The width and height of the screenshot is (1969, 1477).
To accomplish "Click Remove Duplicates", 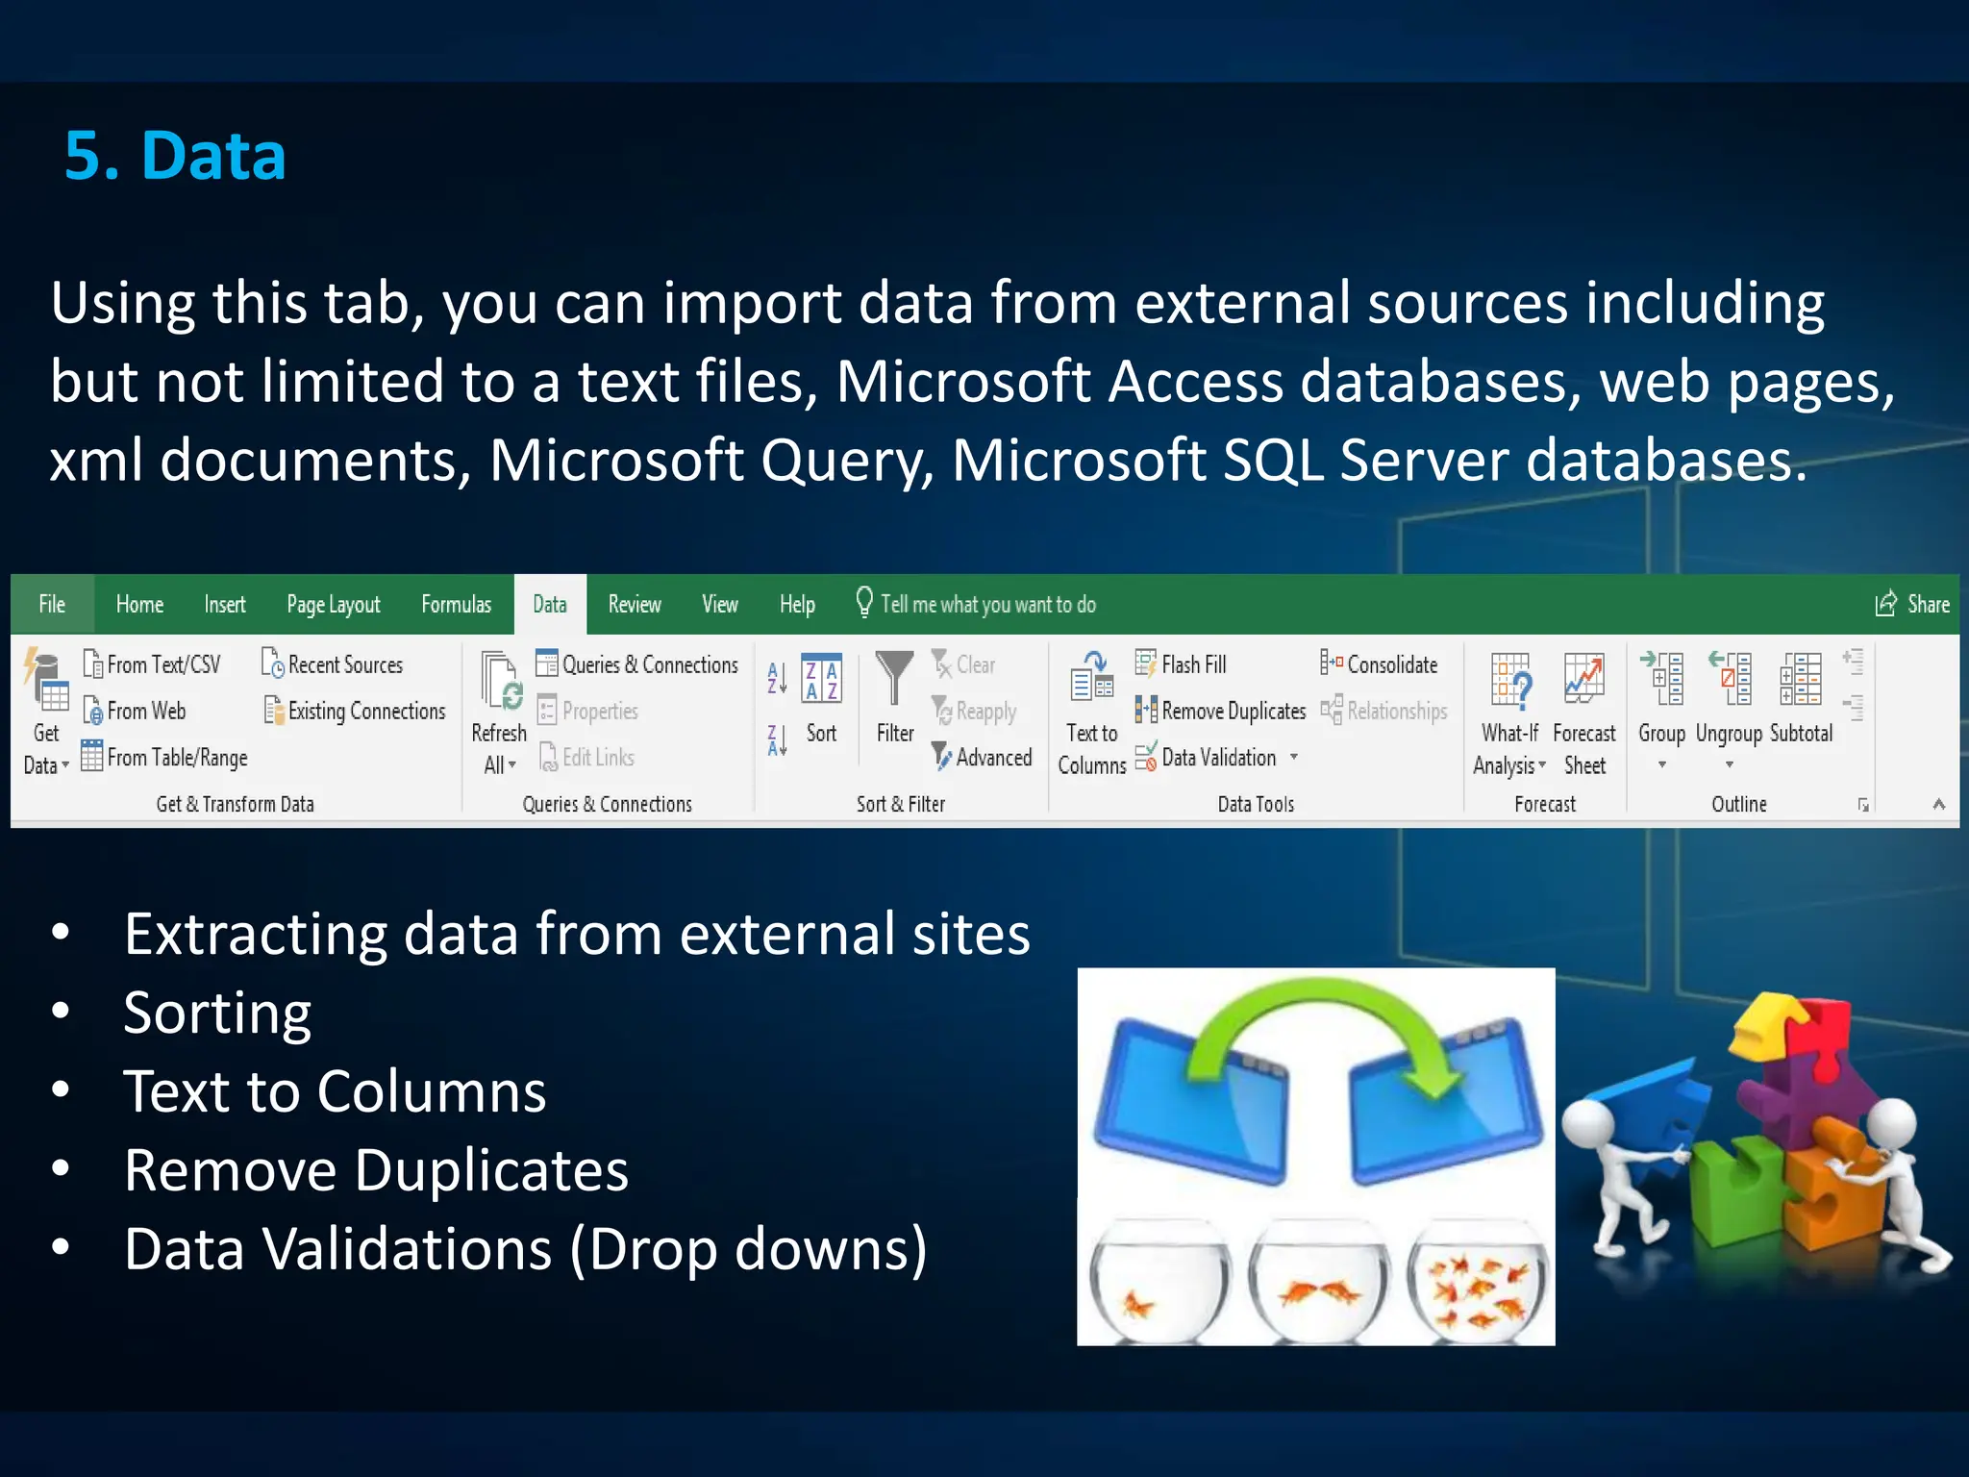I will (1220, 711).
